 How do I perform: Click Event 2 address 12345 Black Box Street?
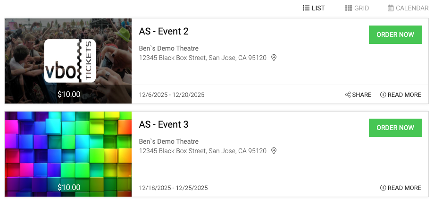pyautogui.click(x=202, y=58)
